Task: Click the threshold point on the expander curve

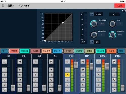Action: tap(63, 23)
